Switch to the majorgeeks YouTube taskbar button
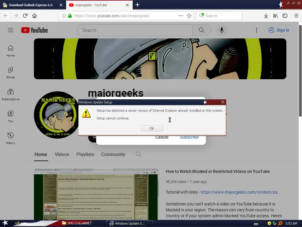The height and width of the screenshot is (227, 302). tap(34, 223)
